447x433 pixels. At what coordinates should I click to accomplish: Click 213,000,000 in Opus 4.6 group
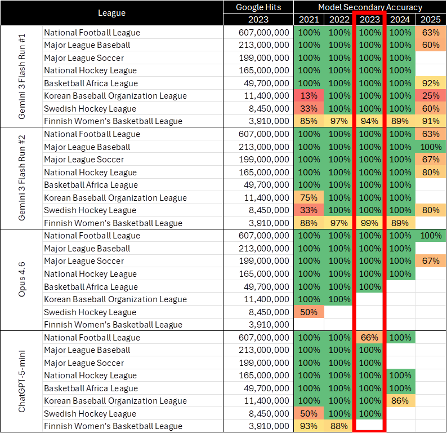(264, 248)
